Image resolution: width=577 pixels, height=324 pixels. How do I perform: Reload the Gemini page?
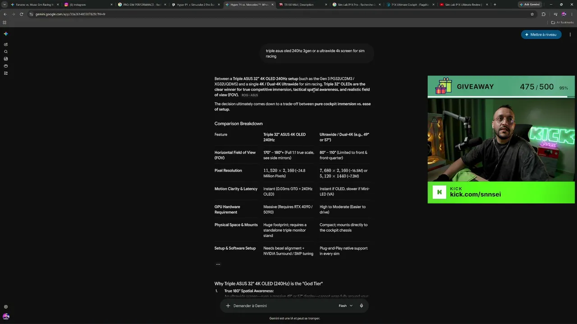click(21, 14)
